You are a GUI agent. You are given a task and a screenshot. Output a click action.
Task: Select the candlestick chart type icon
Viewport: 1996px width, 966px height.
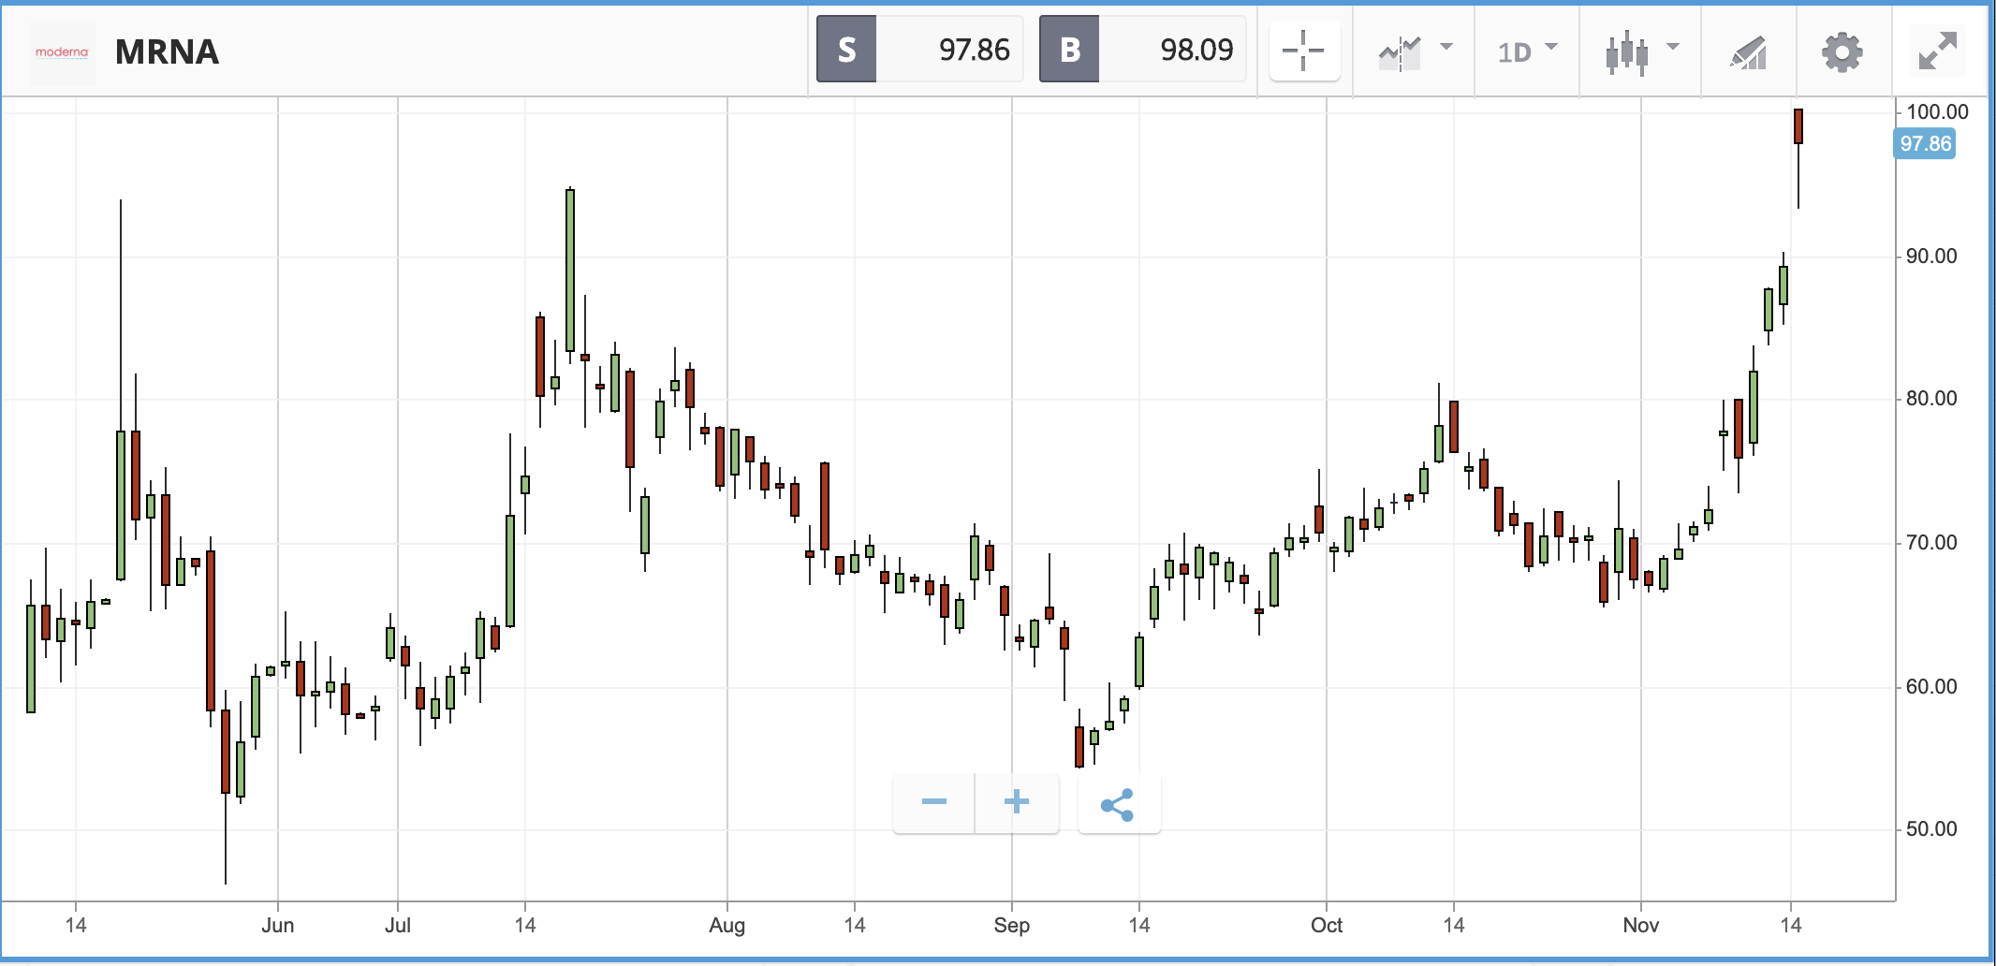[1627, 52]
